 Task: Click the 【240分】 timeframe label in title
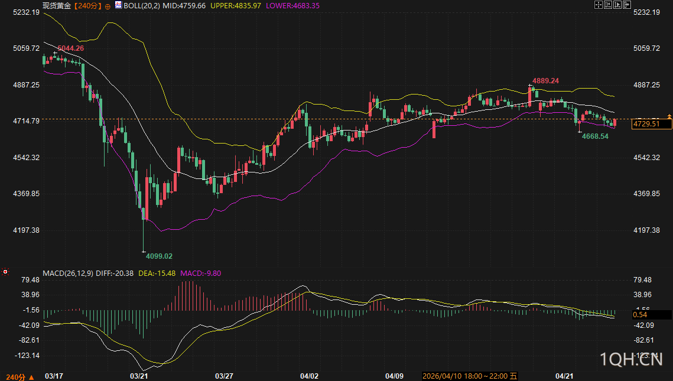[86, 5]
